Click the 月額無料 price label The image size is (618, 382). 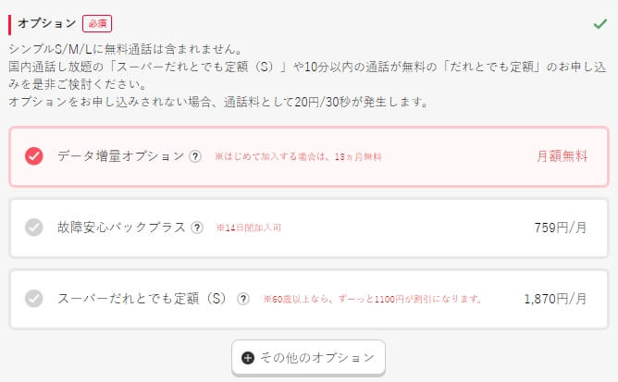[x=562, y=156]
